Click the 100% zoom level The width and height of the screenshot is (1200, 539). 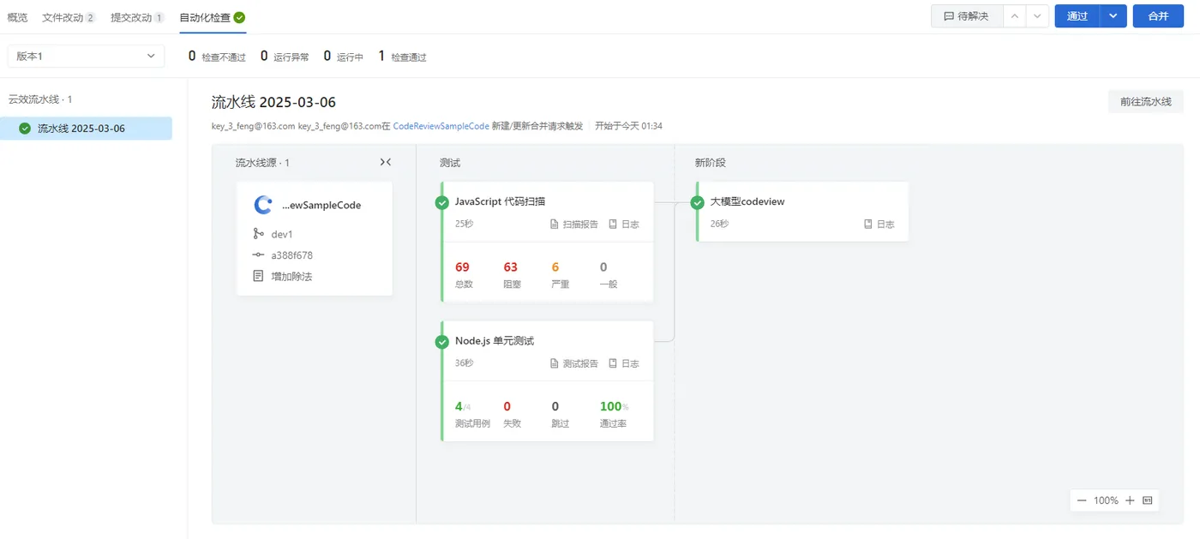(x=1106, y=500)
